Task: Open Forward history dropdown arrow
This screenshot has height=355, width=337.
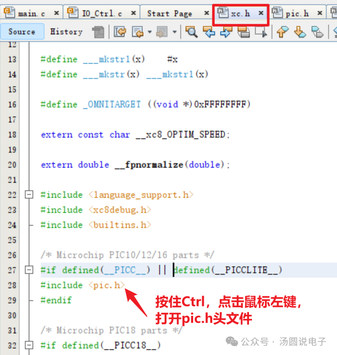Action: pos(175,32)
